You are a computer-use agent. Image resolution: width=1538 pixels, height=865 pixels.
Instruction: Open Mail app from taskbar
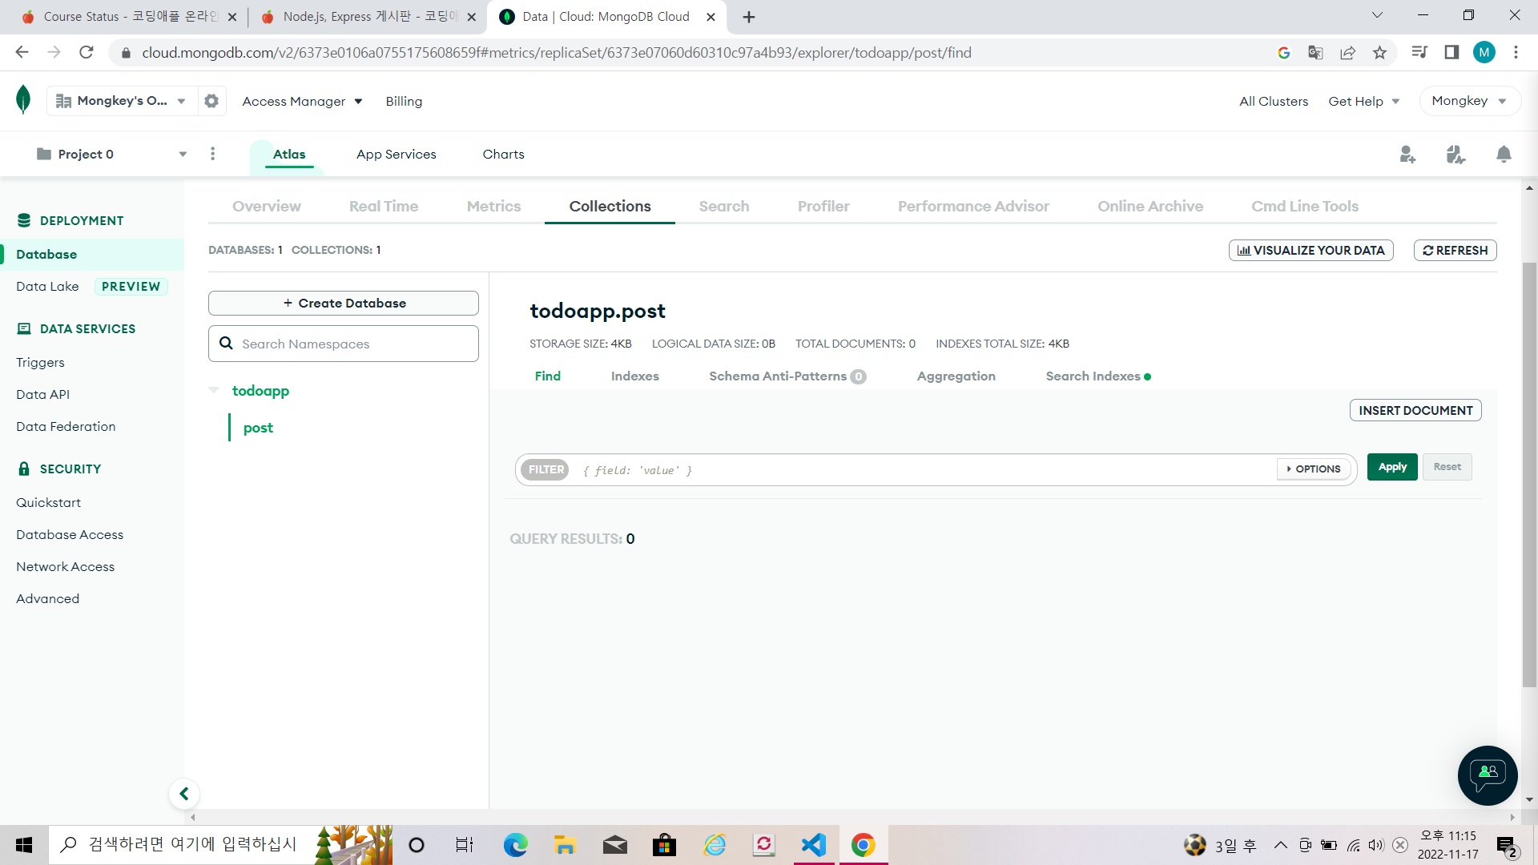[x=615, y=845]
